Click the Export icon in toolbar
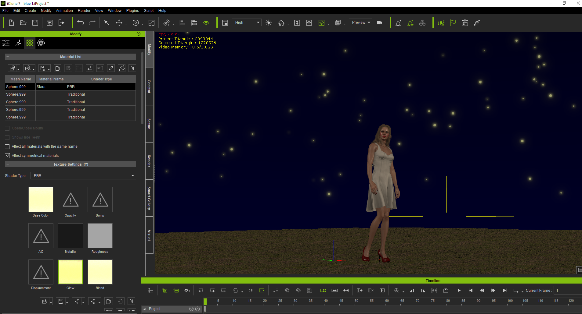The height and width of the screenshot is (314, 582). (61, 23)
